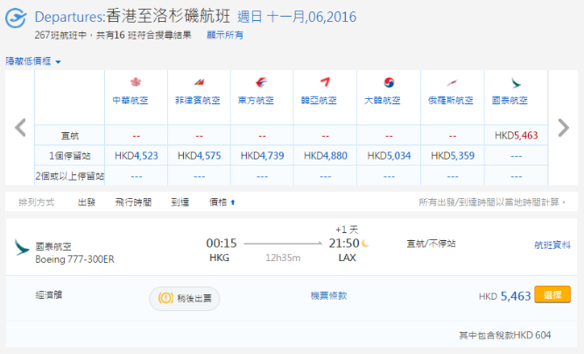Click the orange 選擇 button

click(x=552, y=294)
